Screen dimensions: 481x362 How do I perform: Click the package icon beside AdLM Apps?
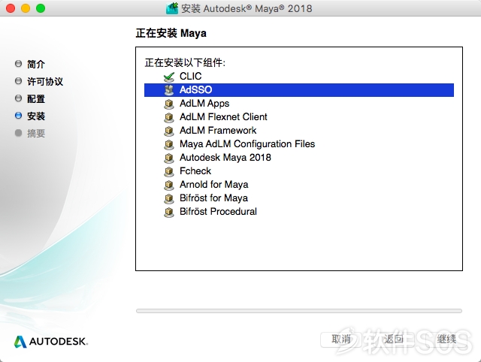[168, 104]
